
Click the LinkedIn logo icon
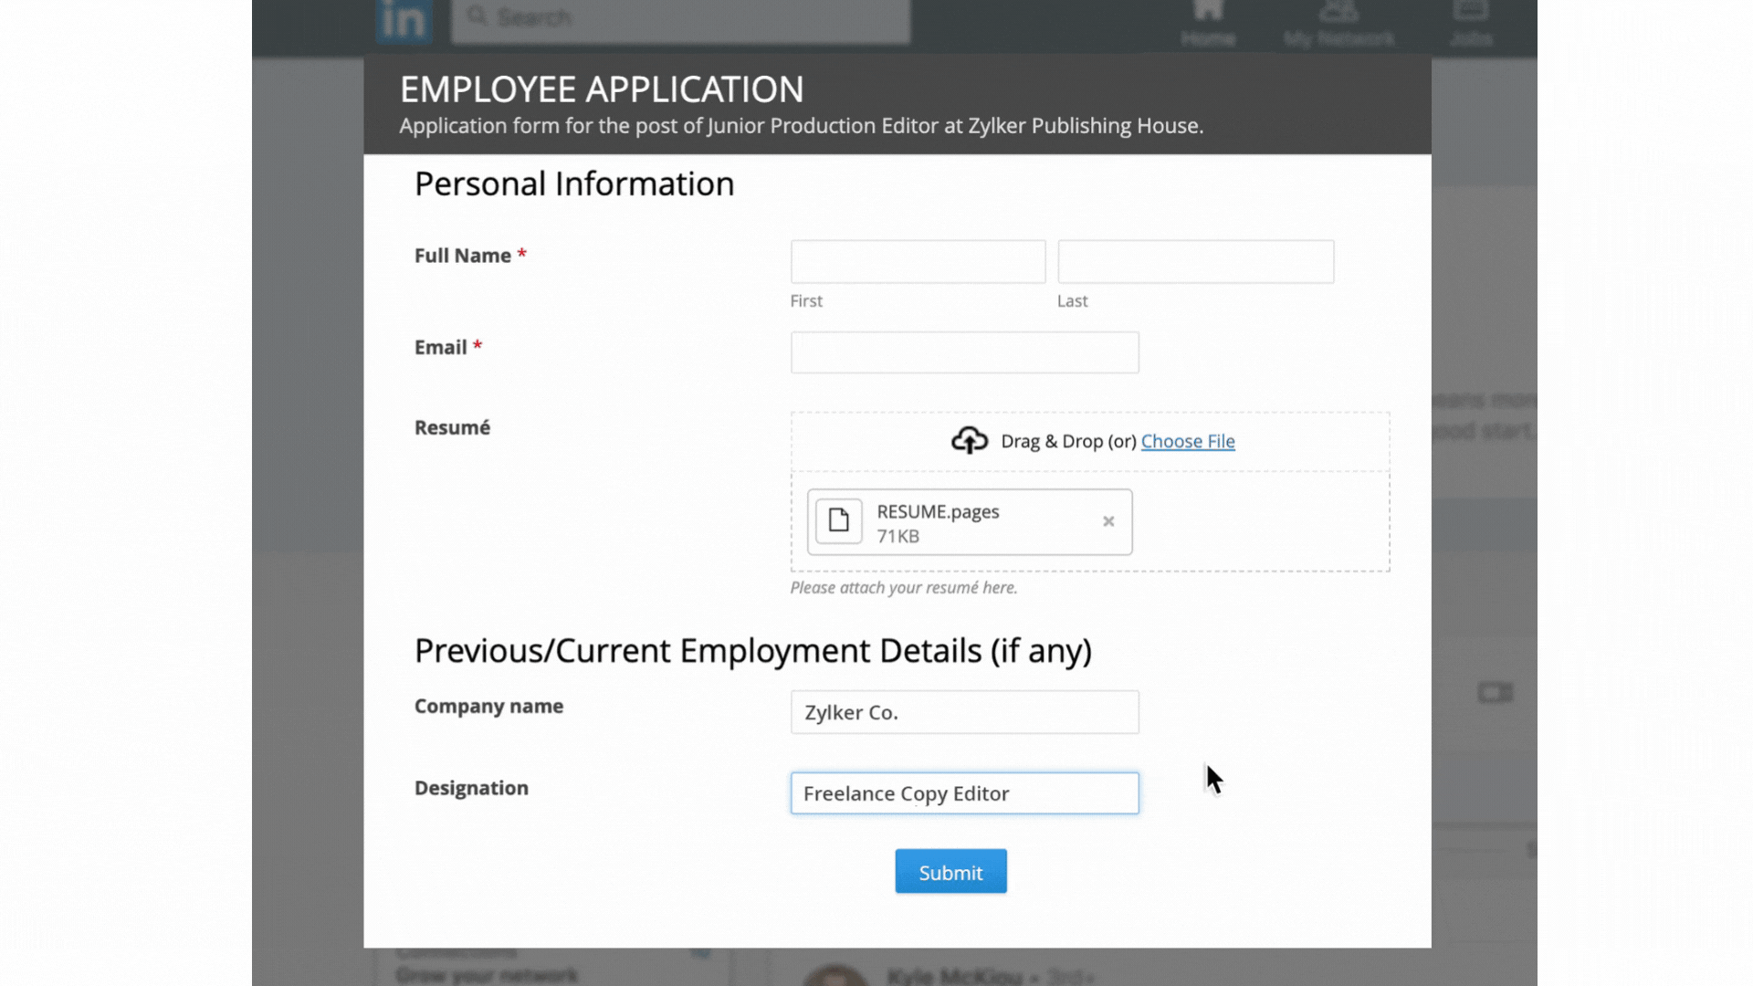403,20
